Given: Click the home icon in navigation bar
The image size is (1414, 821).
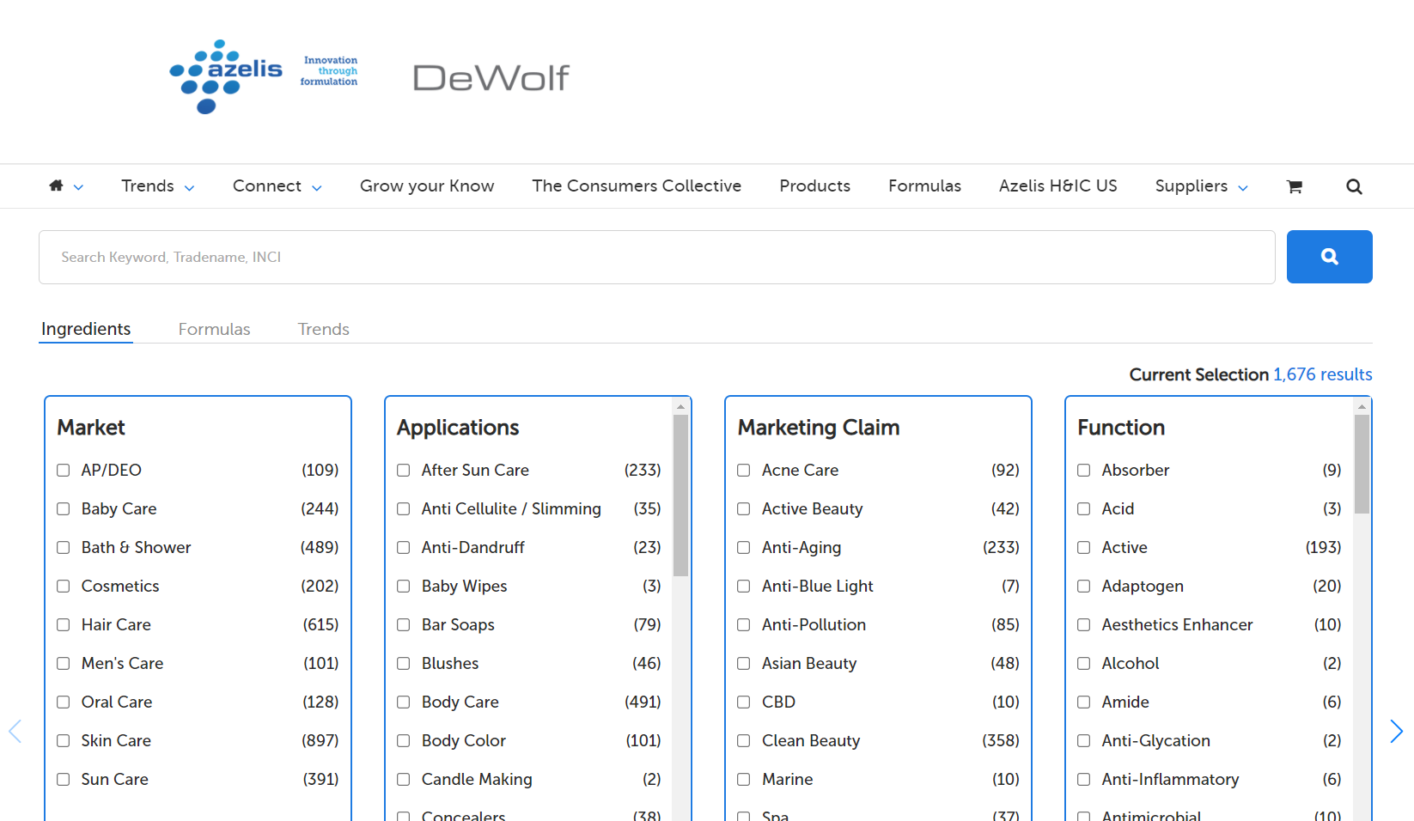Looking at the screenshot, I should [57, 186].
